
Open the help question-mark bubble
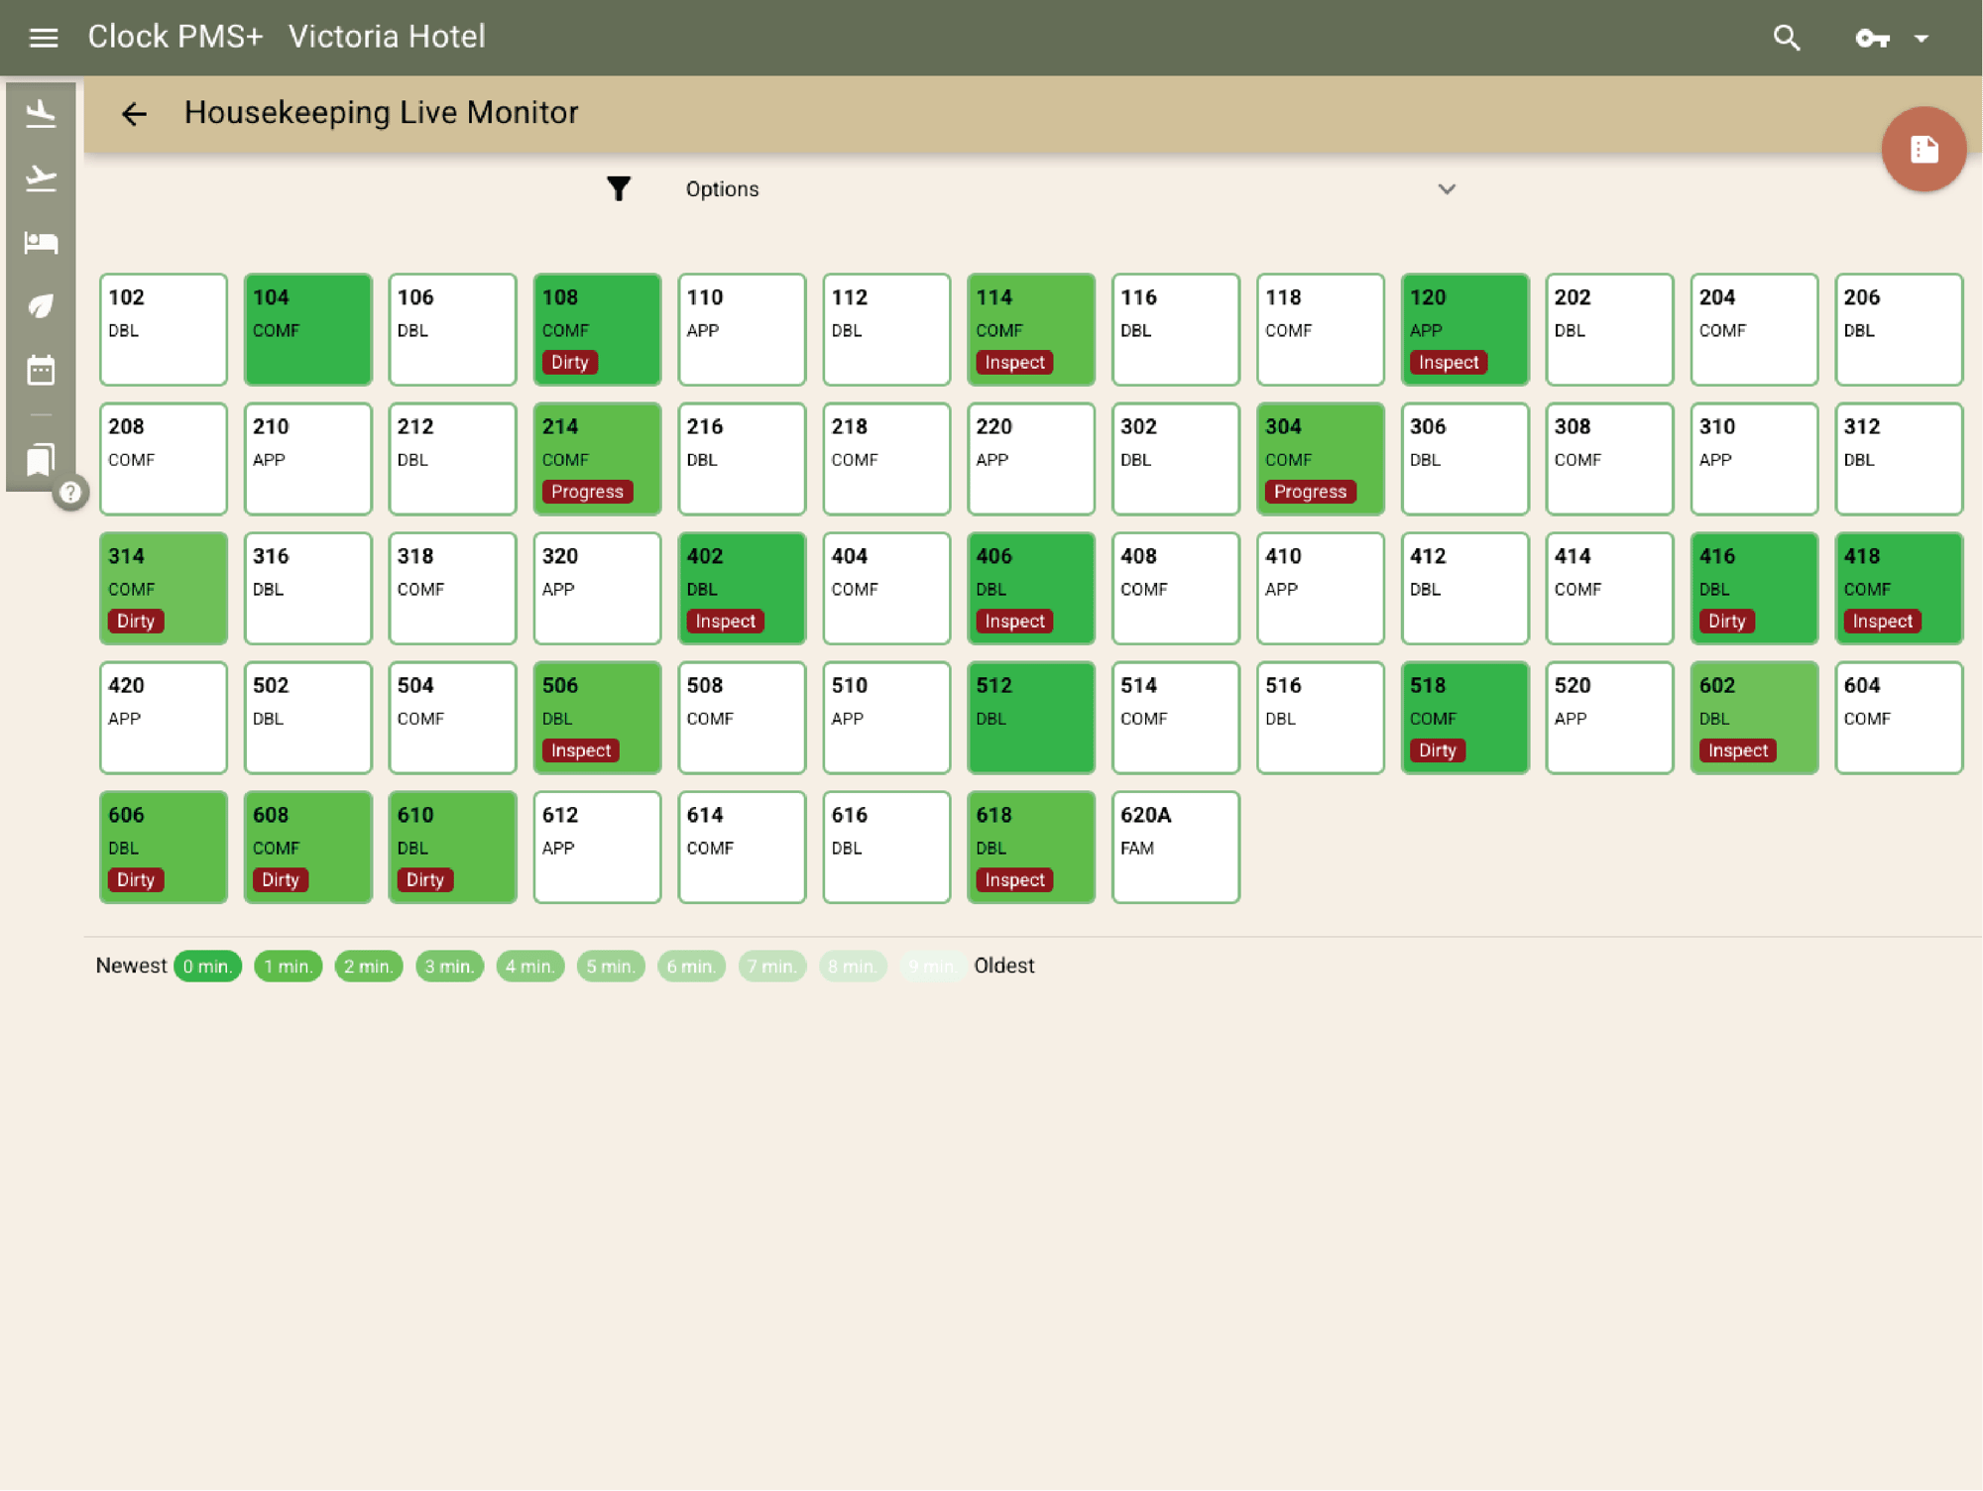click(70, 493)
